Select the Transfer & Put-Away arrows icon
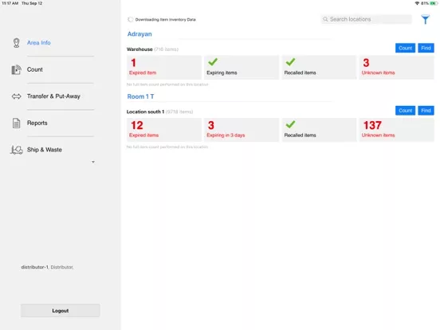This screenshot has height=330, width=440. (16, 96)
